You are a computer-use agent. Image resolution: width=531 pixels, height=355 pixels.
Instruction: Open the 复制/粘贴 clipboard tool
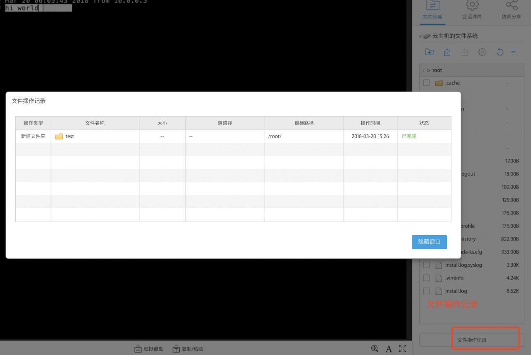(188, 349)
